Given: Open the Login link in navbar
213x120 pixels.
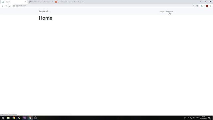Looking at the screenshot, I should click(x=162, y=11).
